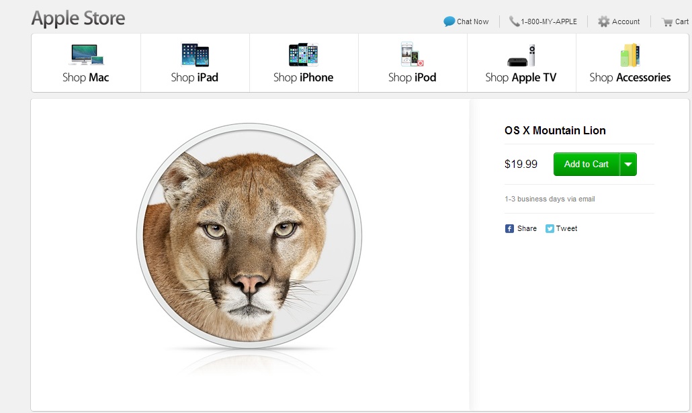Viewport: 692px width, 413px height.
Task: Click the phone icon beside 1-800-MY-APPLE
Action: (514, 21)
